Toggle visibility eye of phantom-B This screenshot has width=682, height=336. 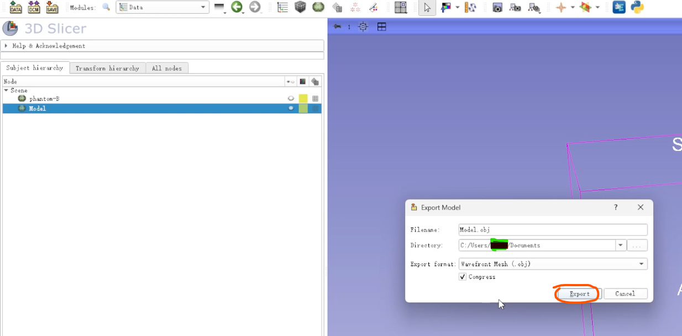tap(291, 98)
